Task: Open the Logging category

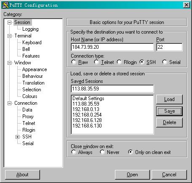Action: pyautogui.click(x=30, y=29)
